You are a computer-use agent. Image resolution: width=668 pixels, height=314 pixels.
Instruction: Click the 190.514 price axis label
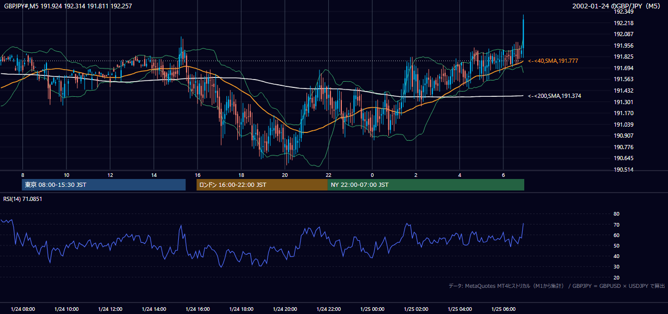point(623,170)
